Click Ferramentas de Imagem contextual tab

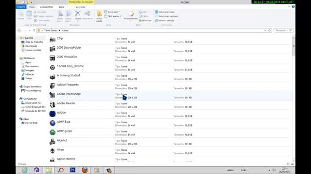click(x=81, y=2)
